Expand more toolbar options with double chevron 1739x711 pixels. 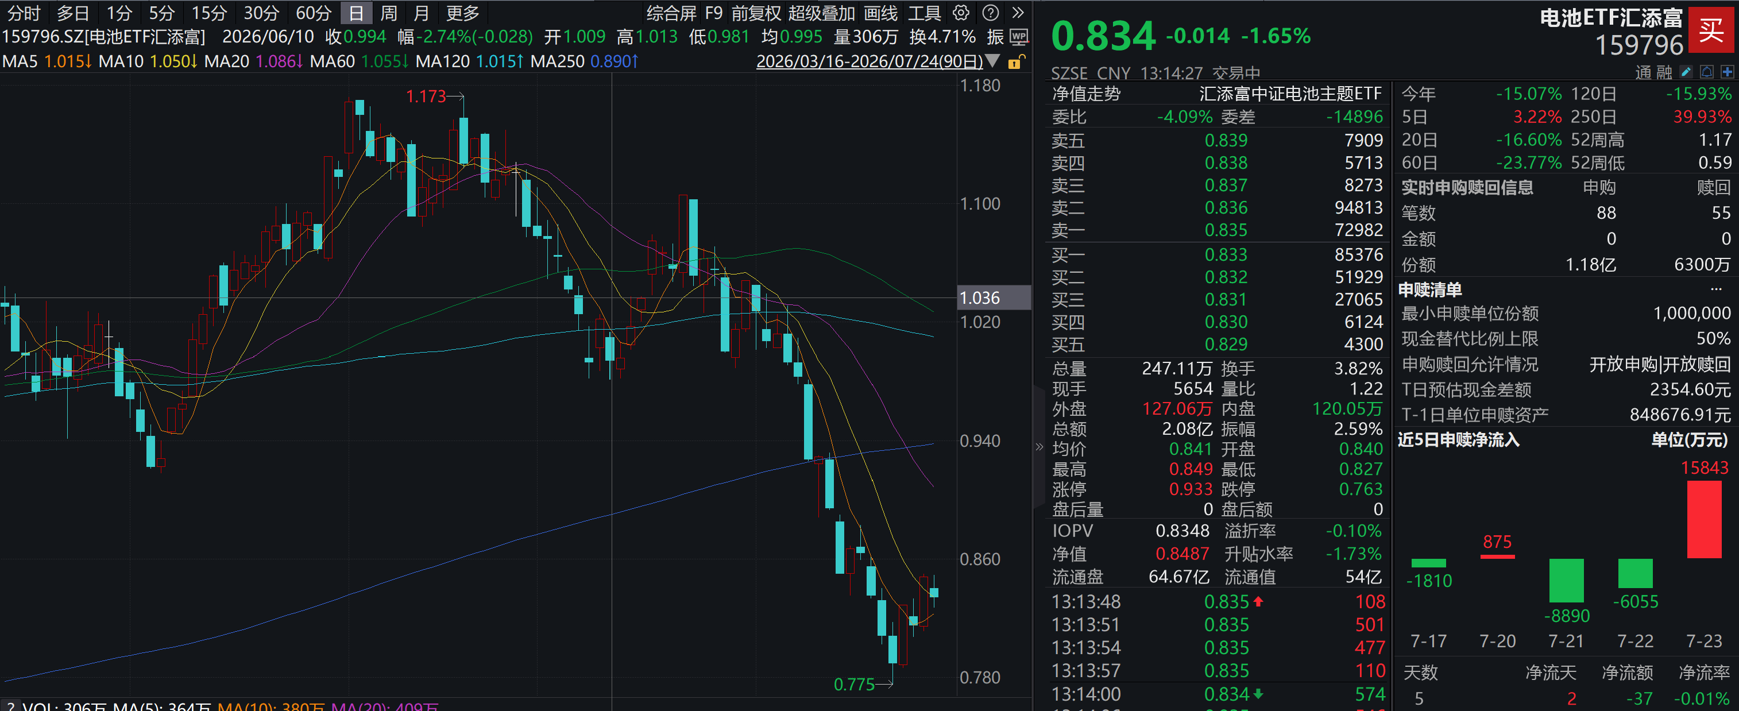coord(1018,12)
